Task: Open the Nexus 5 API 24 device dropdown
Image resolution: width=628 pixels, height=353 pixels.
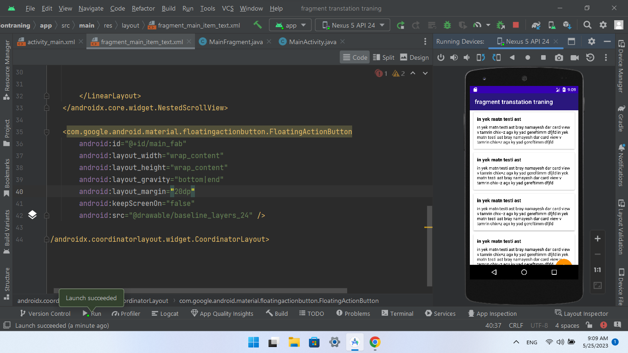Action: (x=353, y=25)
